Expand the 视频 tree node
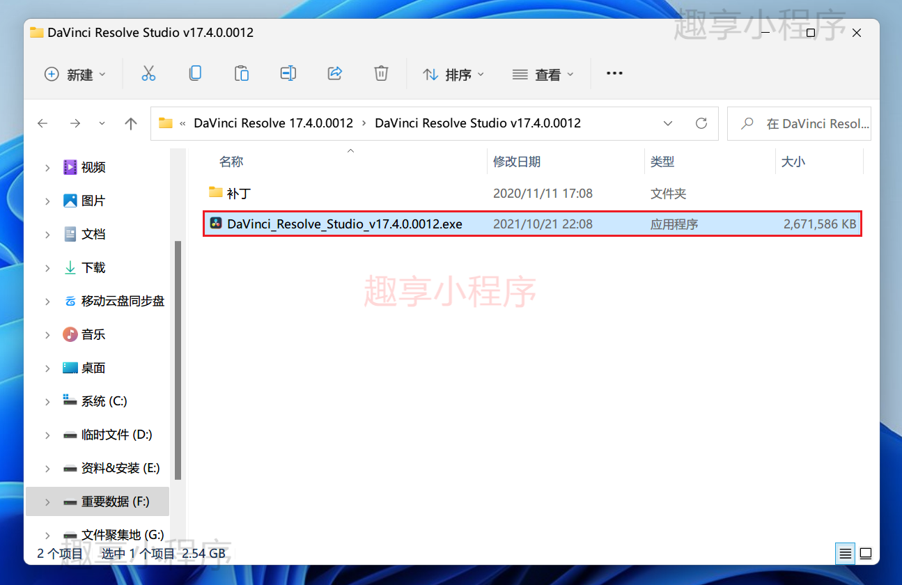The height and width of the screenshot is (585, 902). (x=47, y=167)
